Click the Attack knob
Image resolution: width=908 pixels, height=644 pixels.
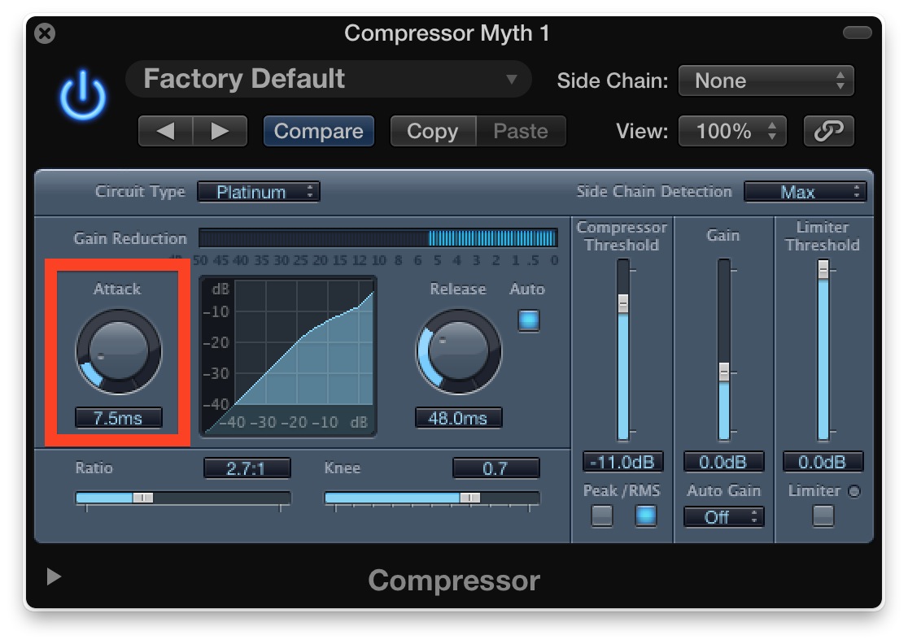click(x=118, y=351)
